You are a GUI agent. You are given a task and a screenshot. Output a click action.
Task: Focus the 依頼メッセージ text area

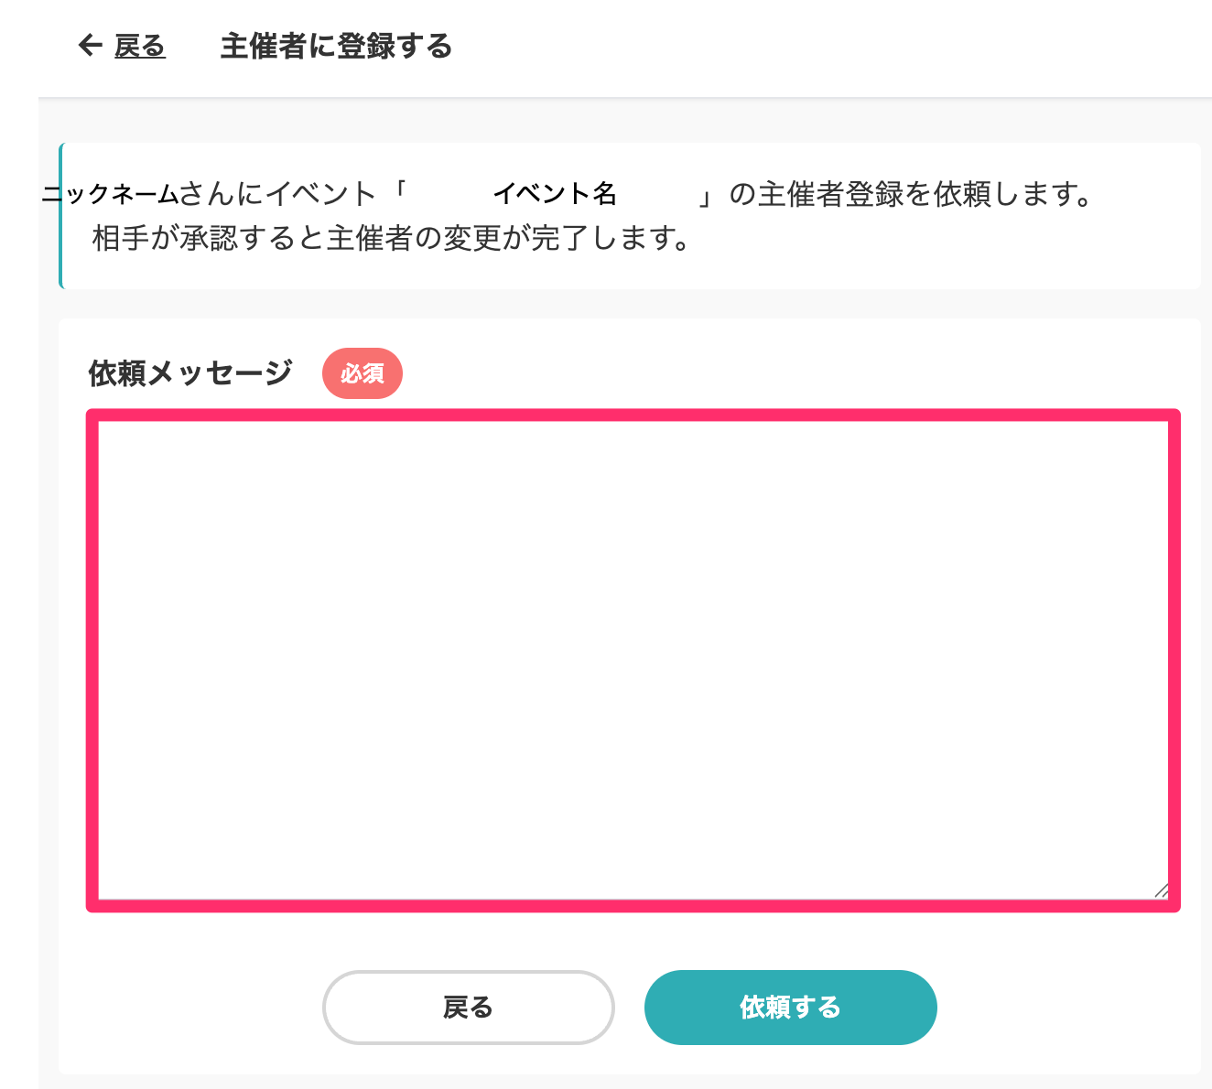[x=633, y=660]
